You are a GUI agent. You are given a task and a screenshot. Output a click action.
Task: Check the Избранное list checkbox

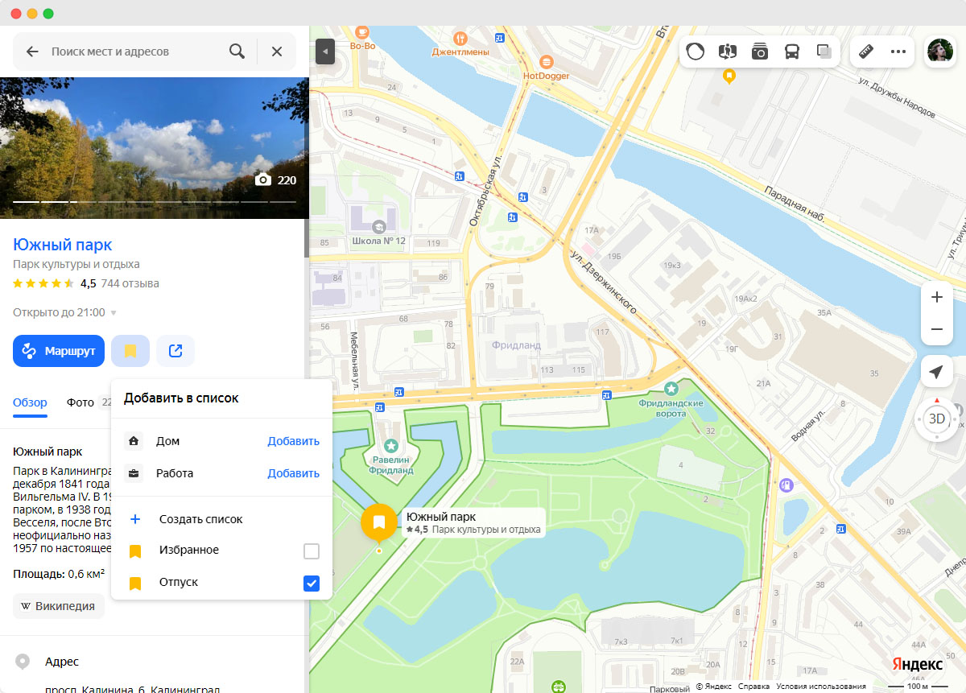311,551
